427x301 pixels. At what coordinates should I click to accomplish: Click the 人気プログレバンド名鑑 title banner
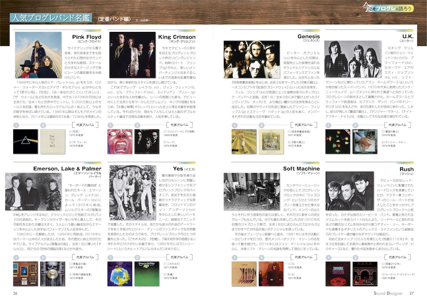pos(51,18)
